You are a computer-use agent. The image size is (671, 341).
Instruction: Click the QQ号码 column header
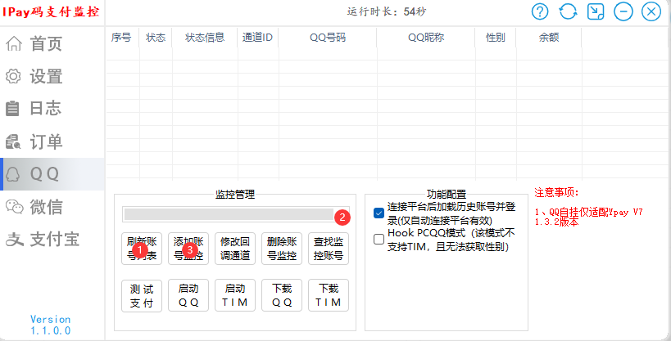click(328, 38)
